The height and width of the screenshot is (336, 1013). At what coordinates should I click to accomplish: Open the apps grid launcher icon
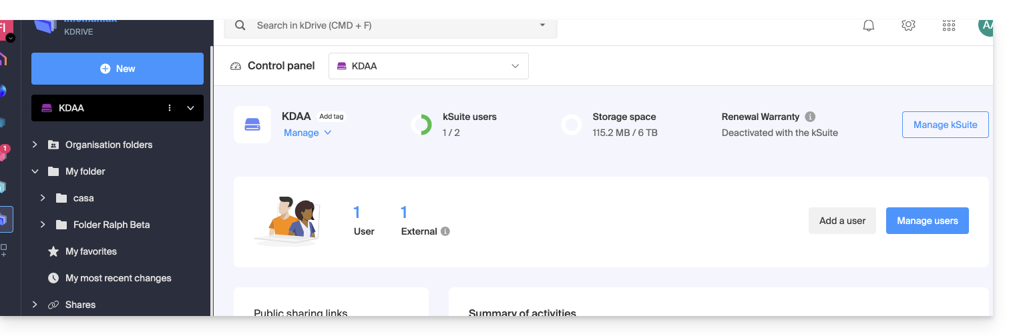coord(948,26)
